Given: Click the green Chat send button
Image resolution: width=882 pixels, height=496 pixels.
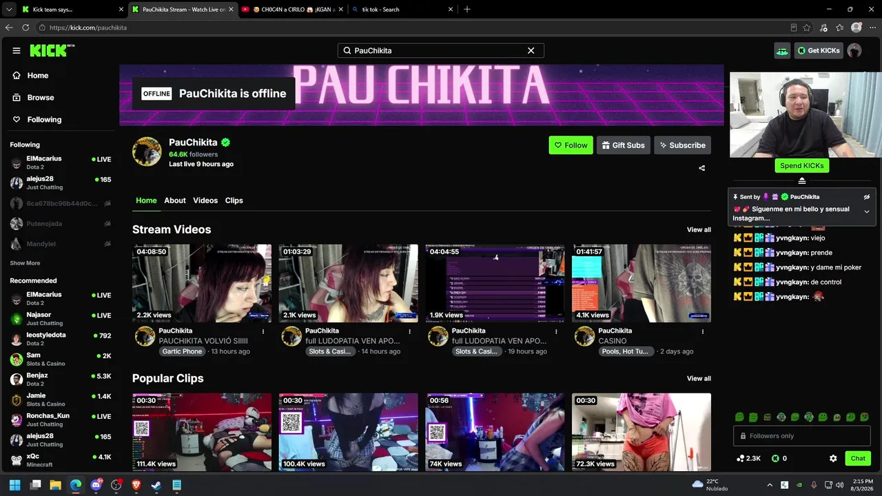Looking at the screenshot, I should (858, 458).
